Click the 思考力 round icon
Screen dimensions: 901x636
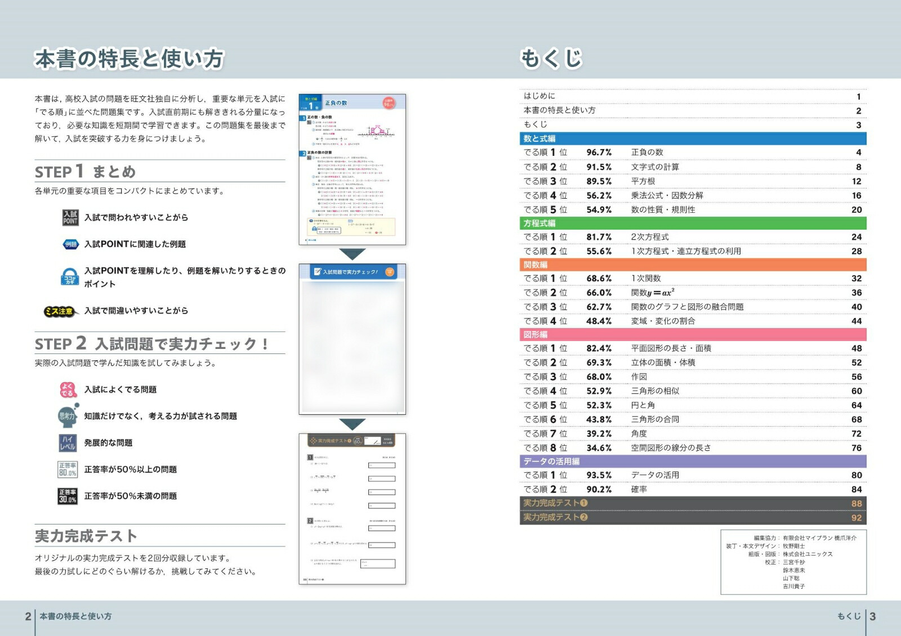(68, 416)
